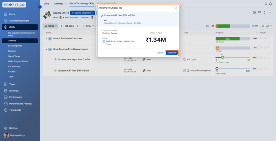Image resolution: width=276 pixels, height=141 pixels.
Task: Open the Filter dropdown
Action: [x=88, y=26]
